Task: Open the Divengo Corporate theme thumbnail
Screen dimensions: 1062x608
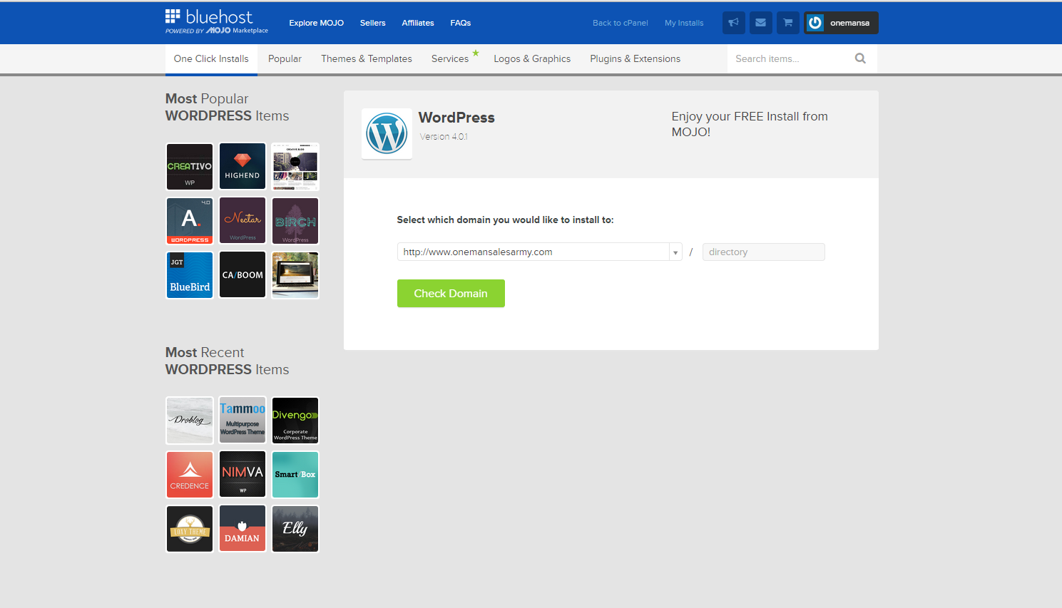Action: (x=295, y=421)
